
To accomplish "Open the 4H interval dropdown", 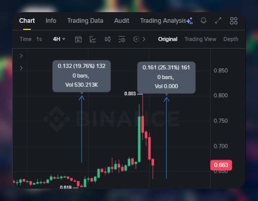I will (59, 39).
